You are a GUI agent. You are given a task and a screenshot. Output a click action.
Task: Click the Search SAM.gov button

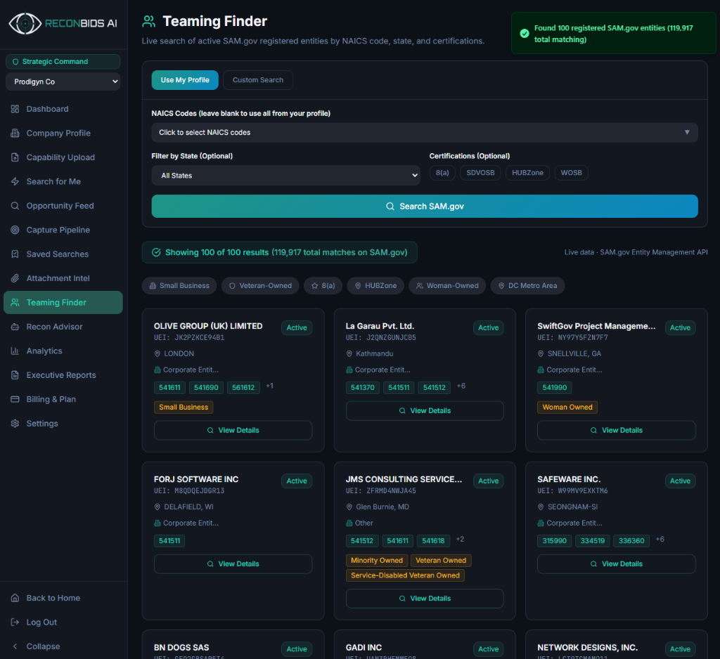[x=424, y=207]
